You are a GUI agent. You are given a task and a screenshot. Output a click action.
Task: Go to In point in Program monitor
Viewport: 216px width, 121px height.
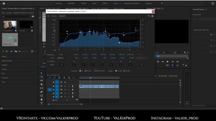pyautogui.click(x=158, y=62)
